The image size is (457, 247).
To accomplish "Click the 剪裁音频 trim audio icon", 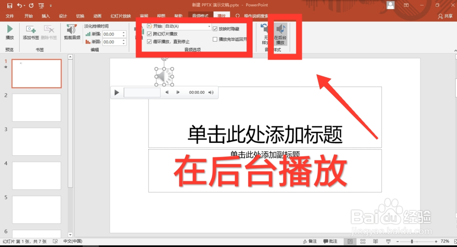I will click(72, 32).
